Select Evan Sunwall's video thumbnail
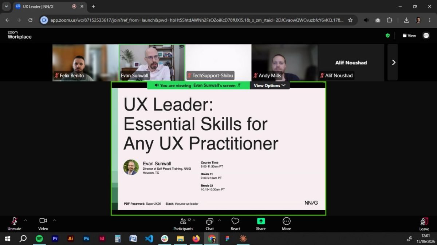Viewport: 437px width, 245px height. coord(152,63)
